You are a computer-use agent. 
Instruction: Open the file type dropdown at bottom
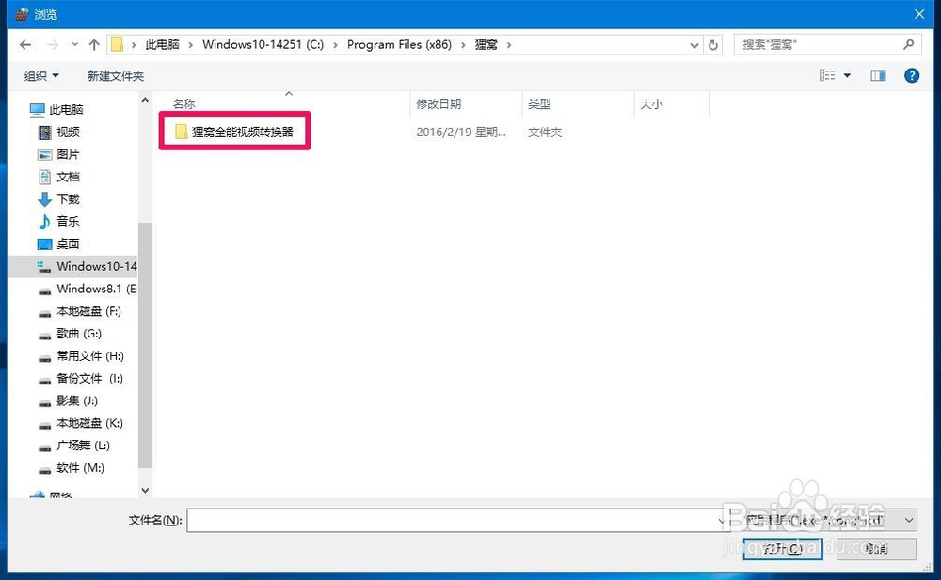coord(828,519)
